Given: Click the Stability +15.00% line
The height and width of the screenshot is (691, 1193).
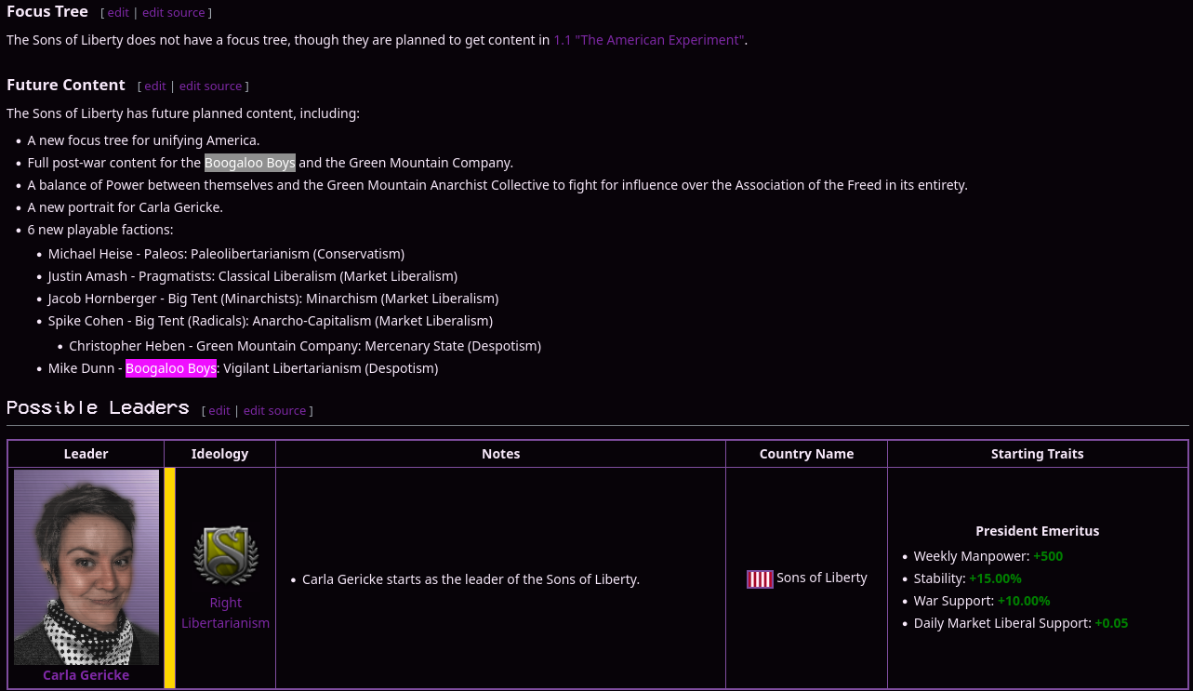Looking at the screenshot, I should pyautogui.click(x=968, y=578).
